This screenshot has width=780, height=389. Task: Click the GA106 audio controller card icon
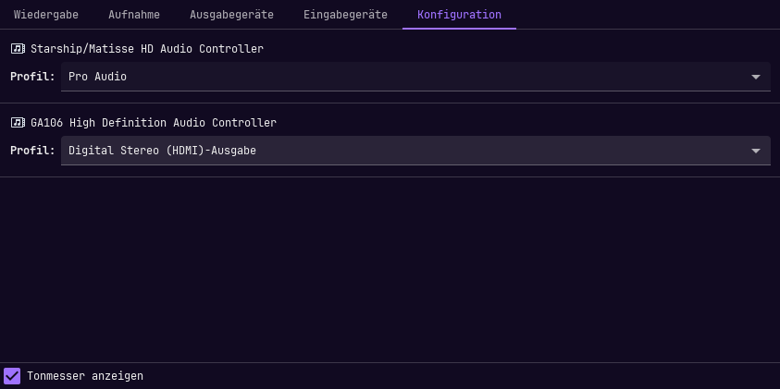pos(18,123)
